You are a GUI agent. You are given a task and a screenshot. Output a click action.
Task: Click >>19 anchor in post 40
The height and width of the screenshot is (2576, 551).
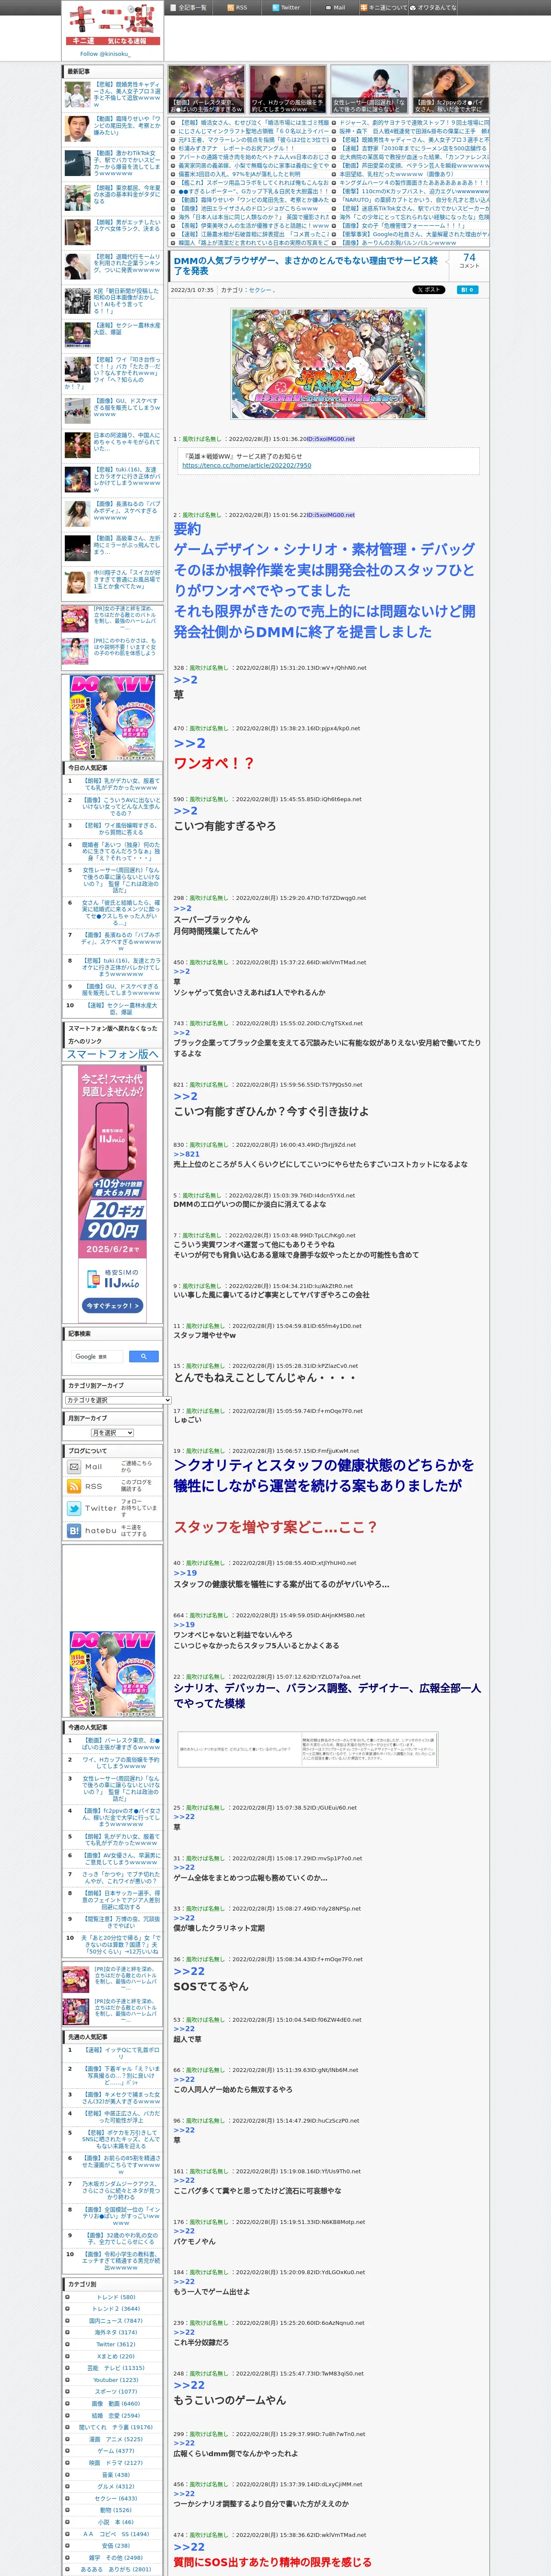click(184, 1573)
